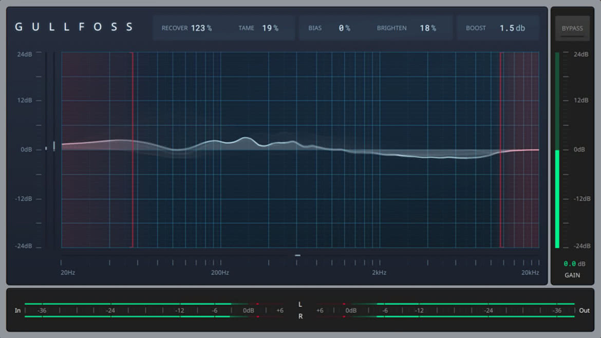This screenshot has width=601, height=338.
Task: Click the BYPASS button
Action: (572, 28)
